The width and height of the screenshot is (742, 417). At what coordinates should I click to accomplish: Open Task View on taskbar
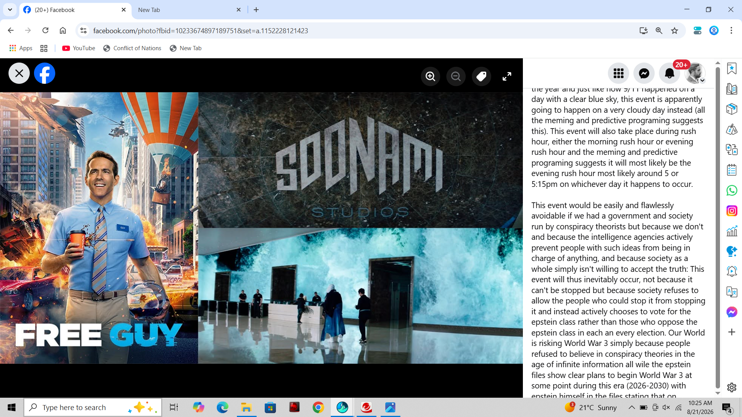(174, 407)
